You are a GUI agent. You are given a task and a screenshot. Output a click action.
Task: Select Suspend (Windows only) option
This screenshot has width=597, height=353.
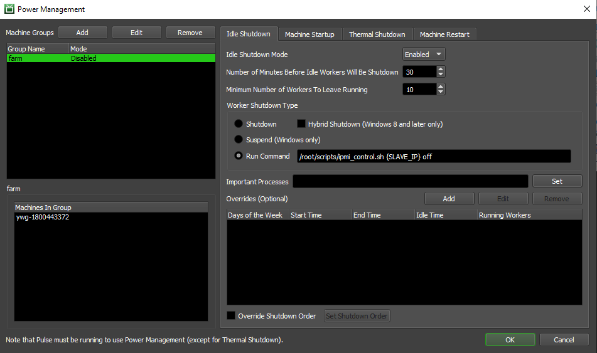pos(239,140)
